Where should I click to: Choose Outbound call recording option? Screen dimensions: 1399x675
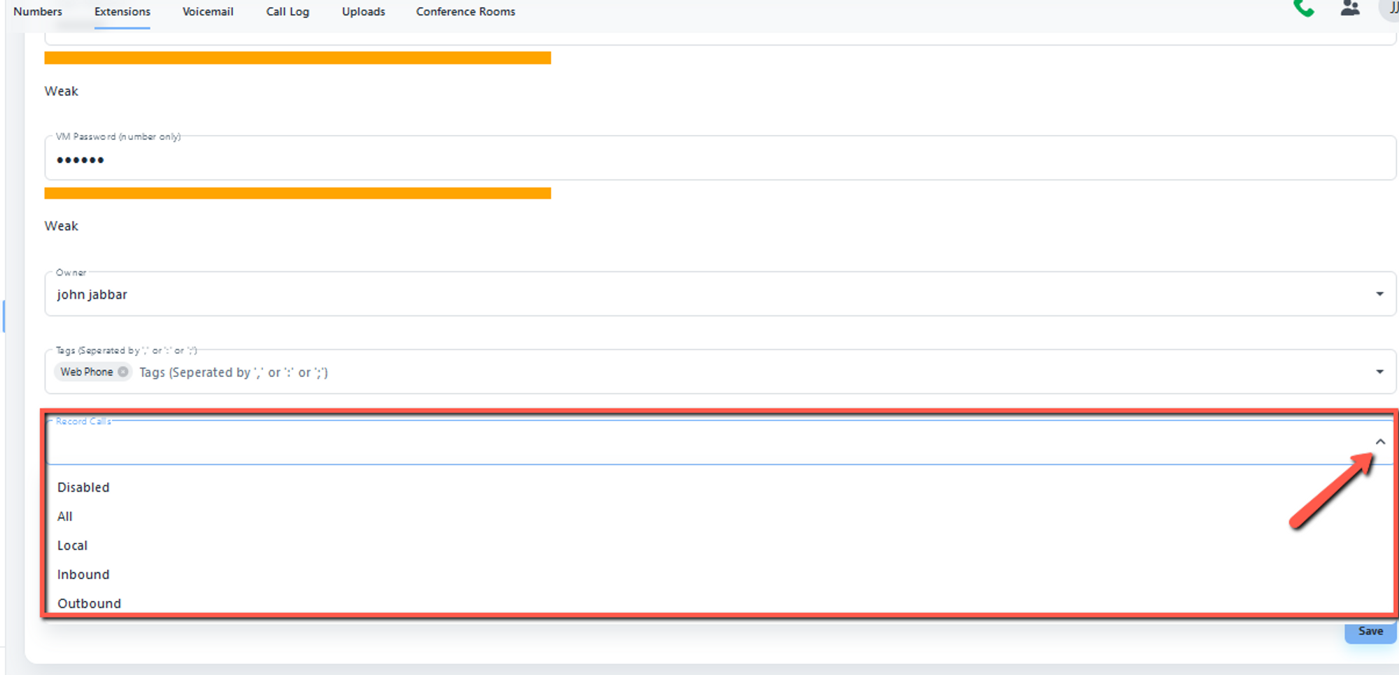coord(89,604)
